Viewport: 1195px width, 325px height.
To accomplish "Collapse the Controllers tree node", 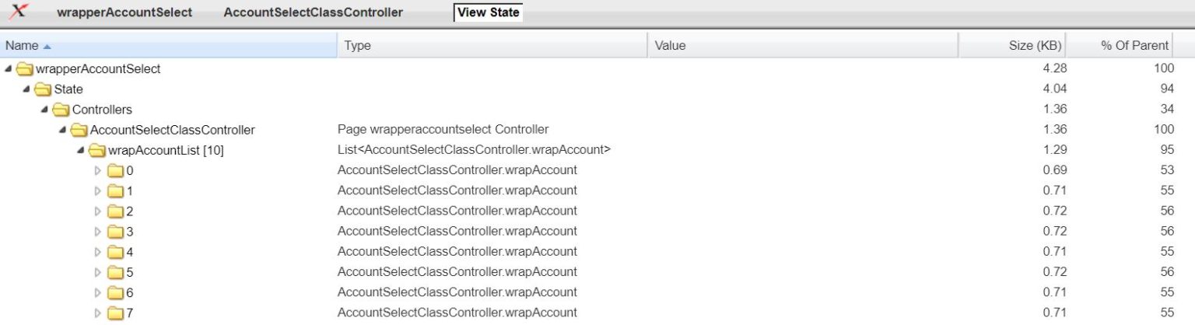I will coord(44,110).
